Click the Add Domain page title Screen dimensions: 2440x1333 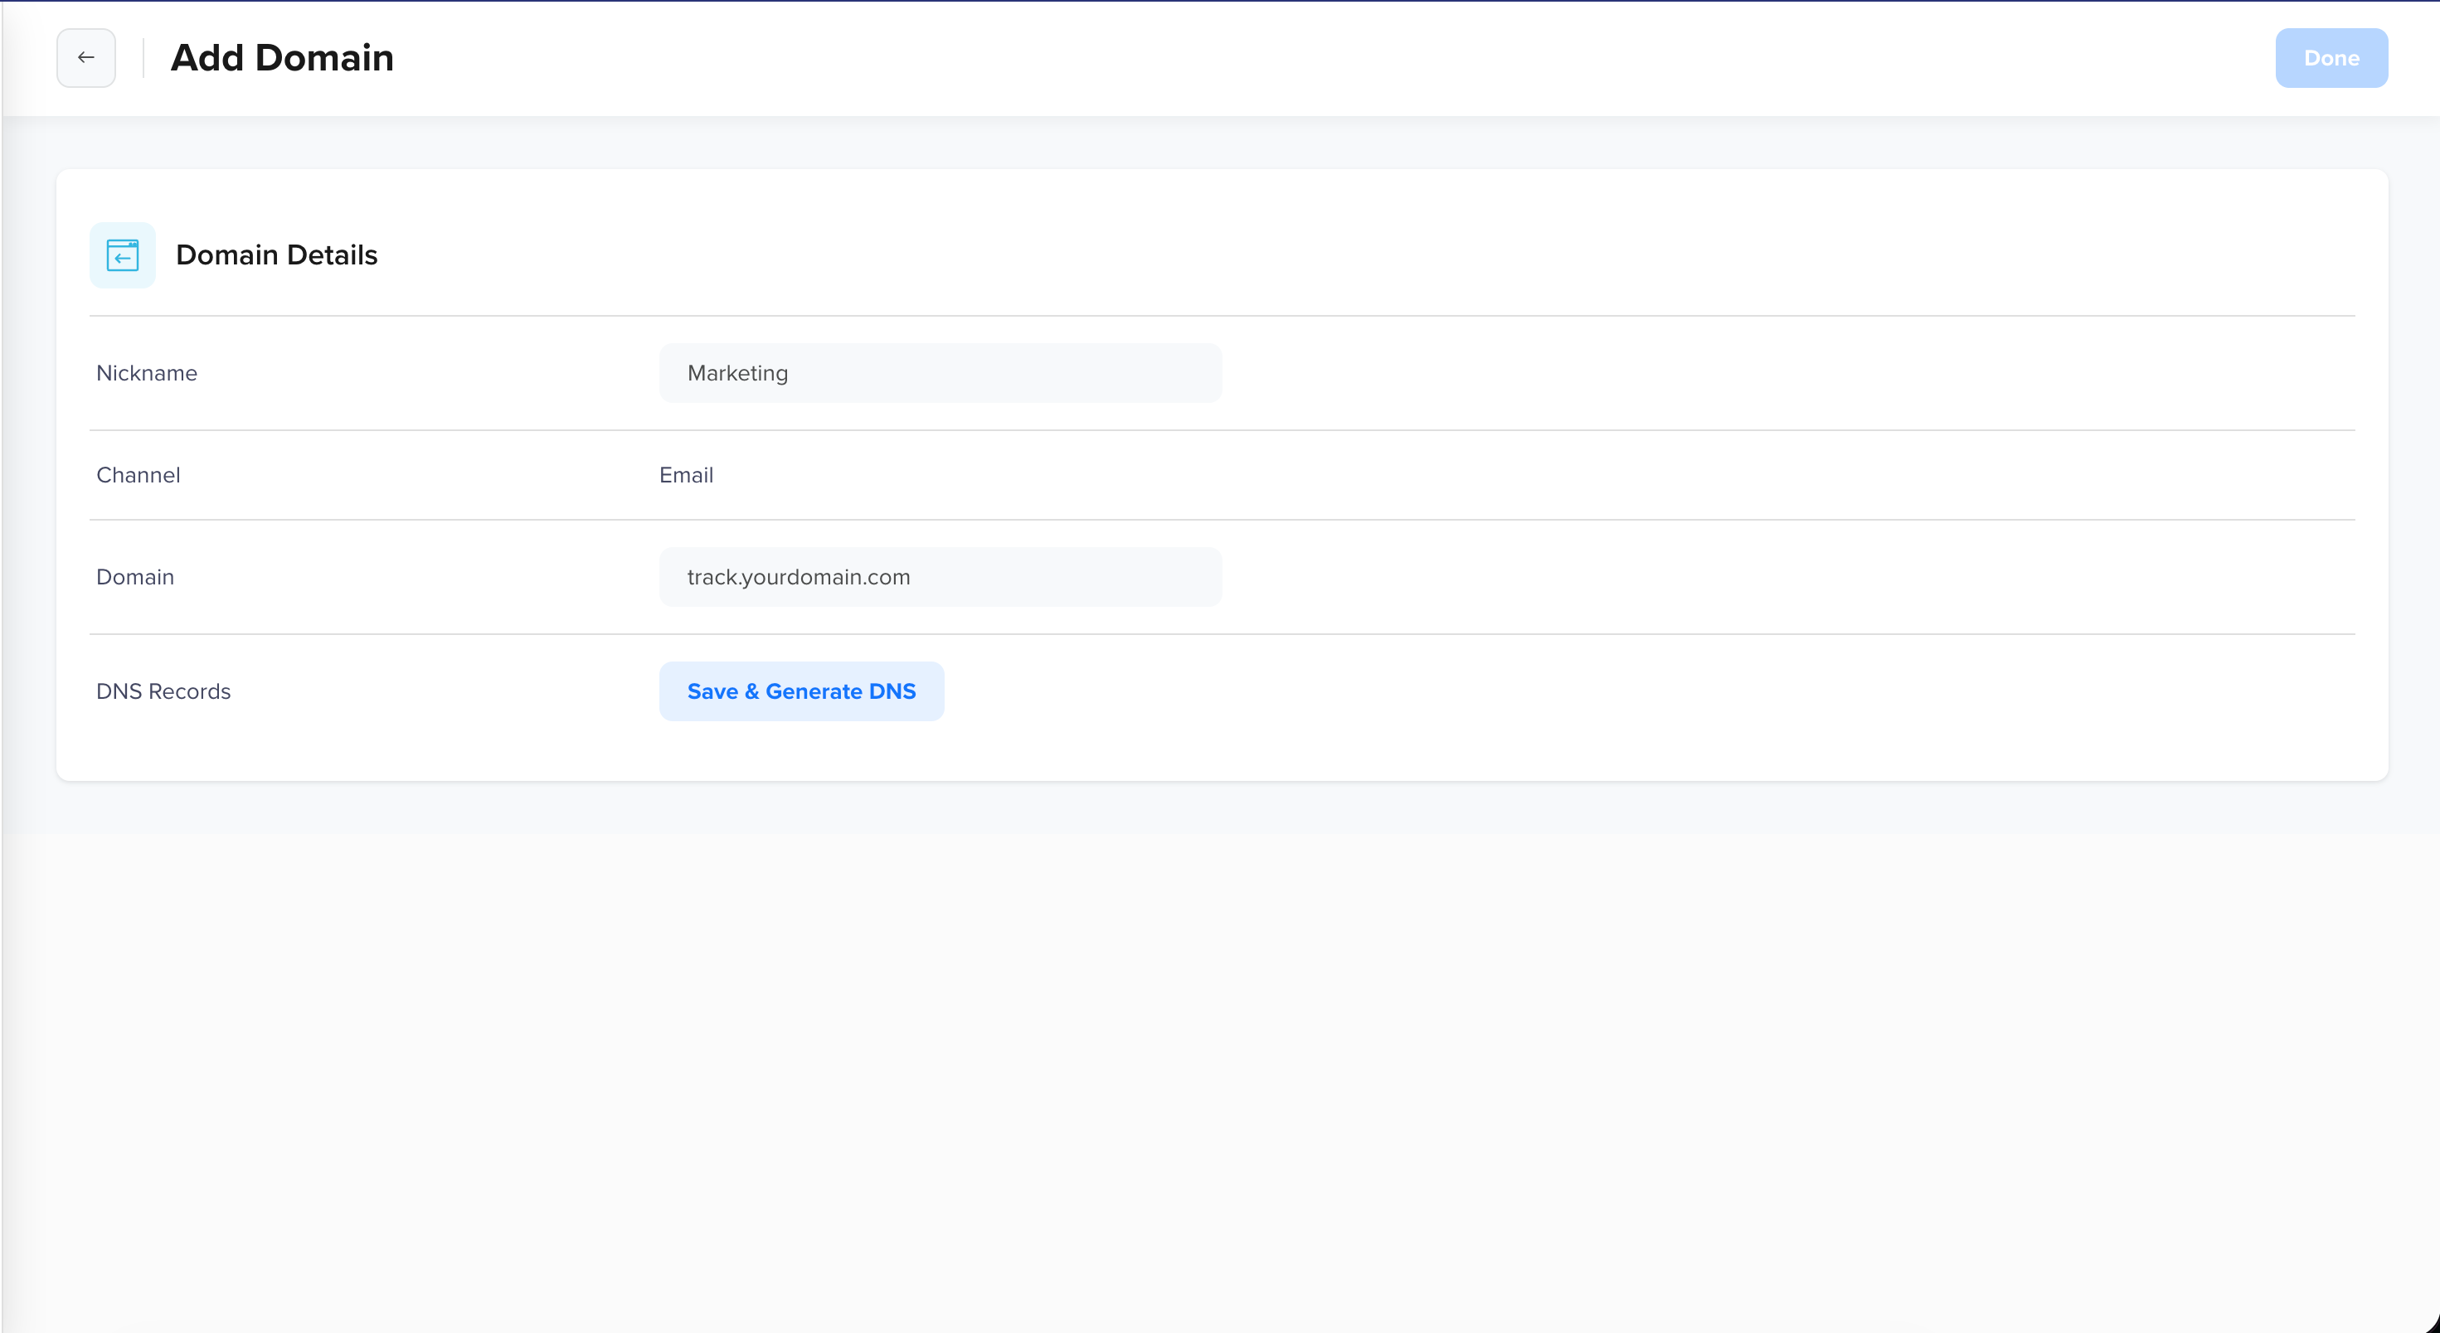point(281,58)
